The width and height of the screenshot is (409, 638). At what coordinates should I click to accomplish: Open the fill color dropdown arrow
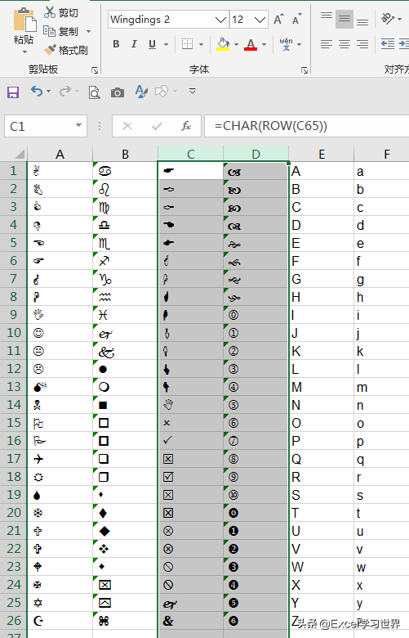coord(237,44)
